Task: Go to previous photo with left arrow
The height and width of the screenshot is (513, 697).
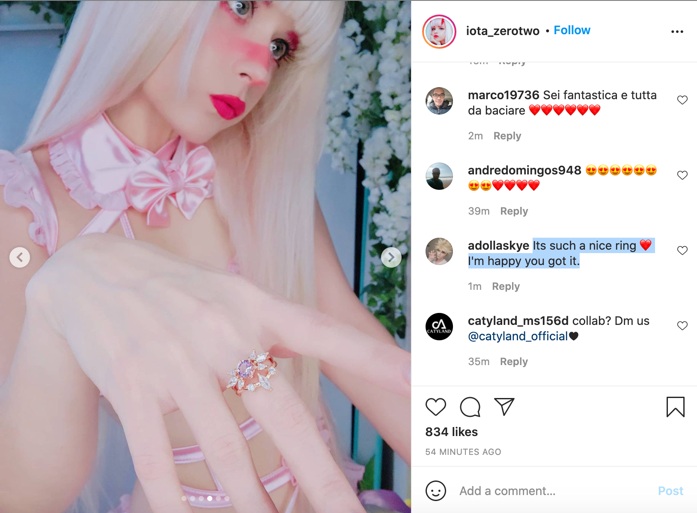Action: (x=20, y=257)
